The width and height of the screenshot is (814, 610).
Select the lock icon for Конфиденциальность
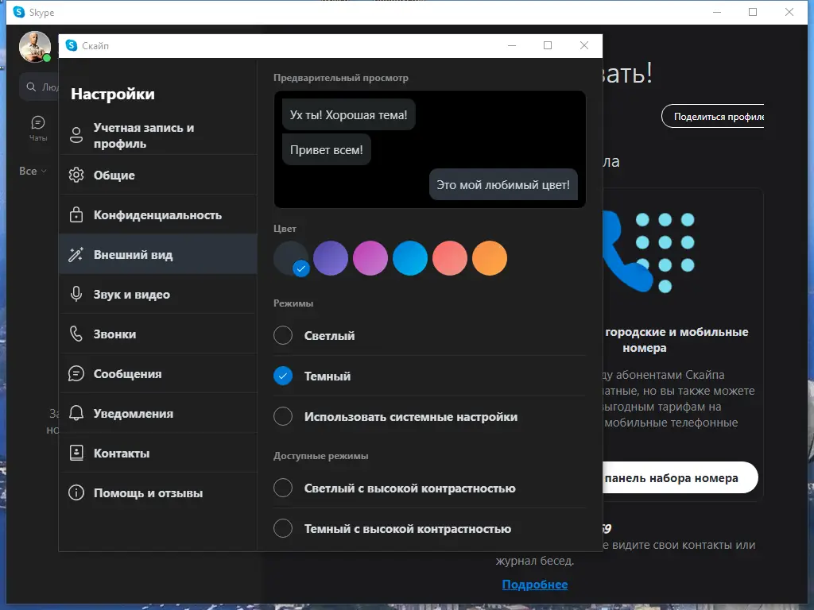click(x=78, y=214)
